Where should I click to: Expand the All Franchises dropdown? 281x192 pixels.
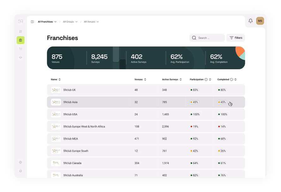[x=47, y=22]
